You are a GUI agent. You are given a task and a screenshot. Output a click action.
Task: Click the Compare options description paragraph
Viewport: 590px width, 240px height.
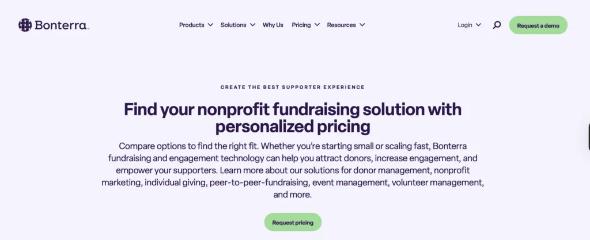293,169
